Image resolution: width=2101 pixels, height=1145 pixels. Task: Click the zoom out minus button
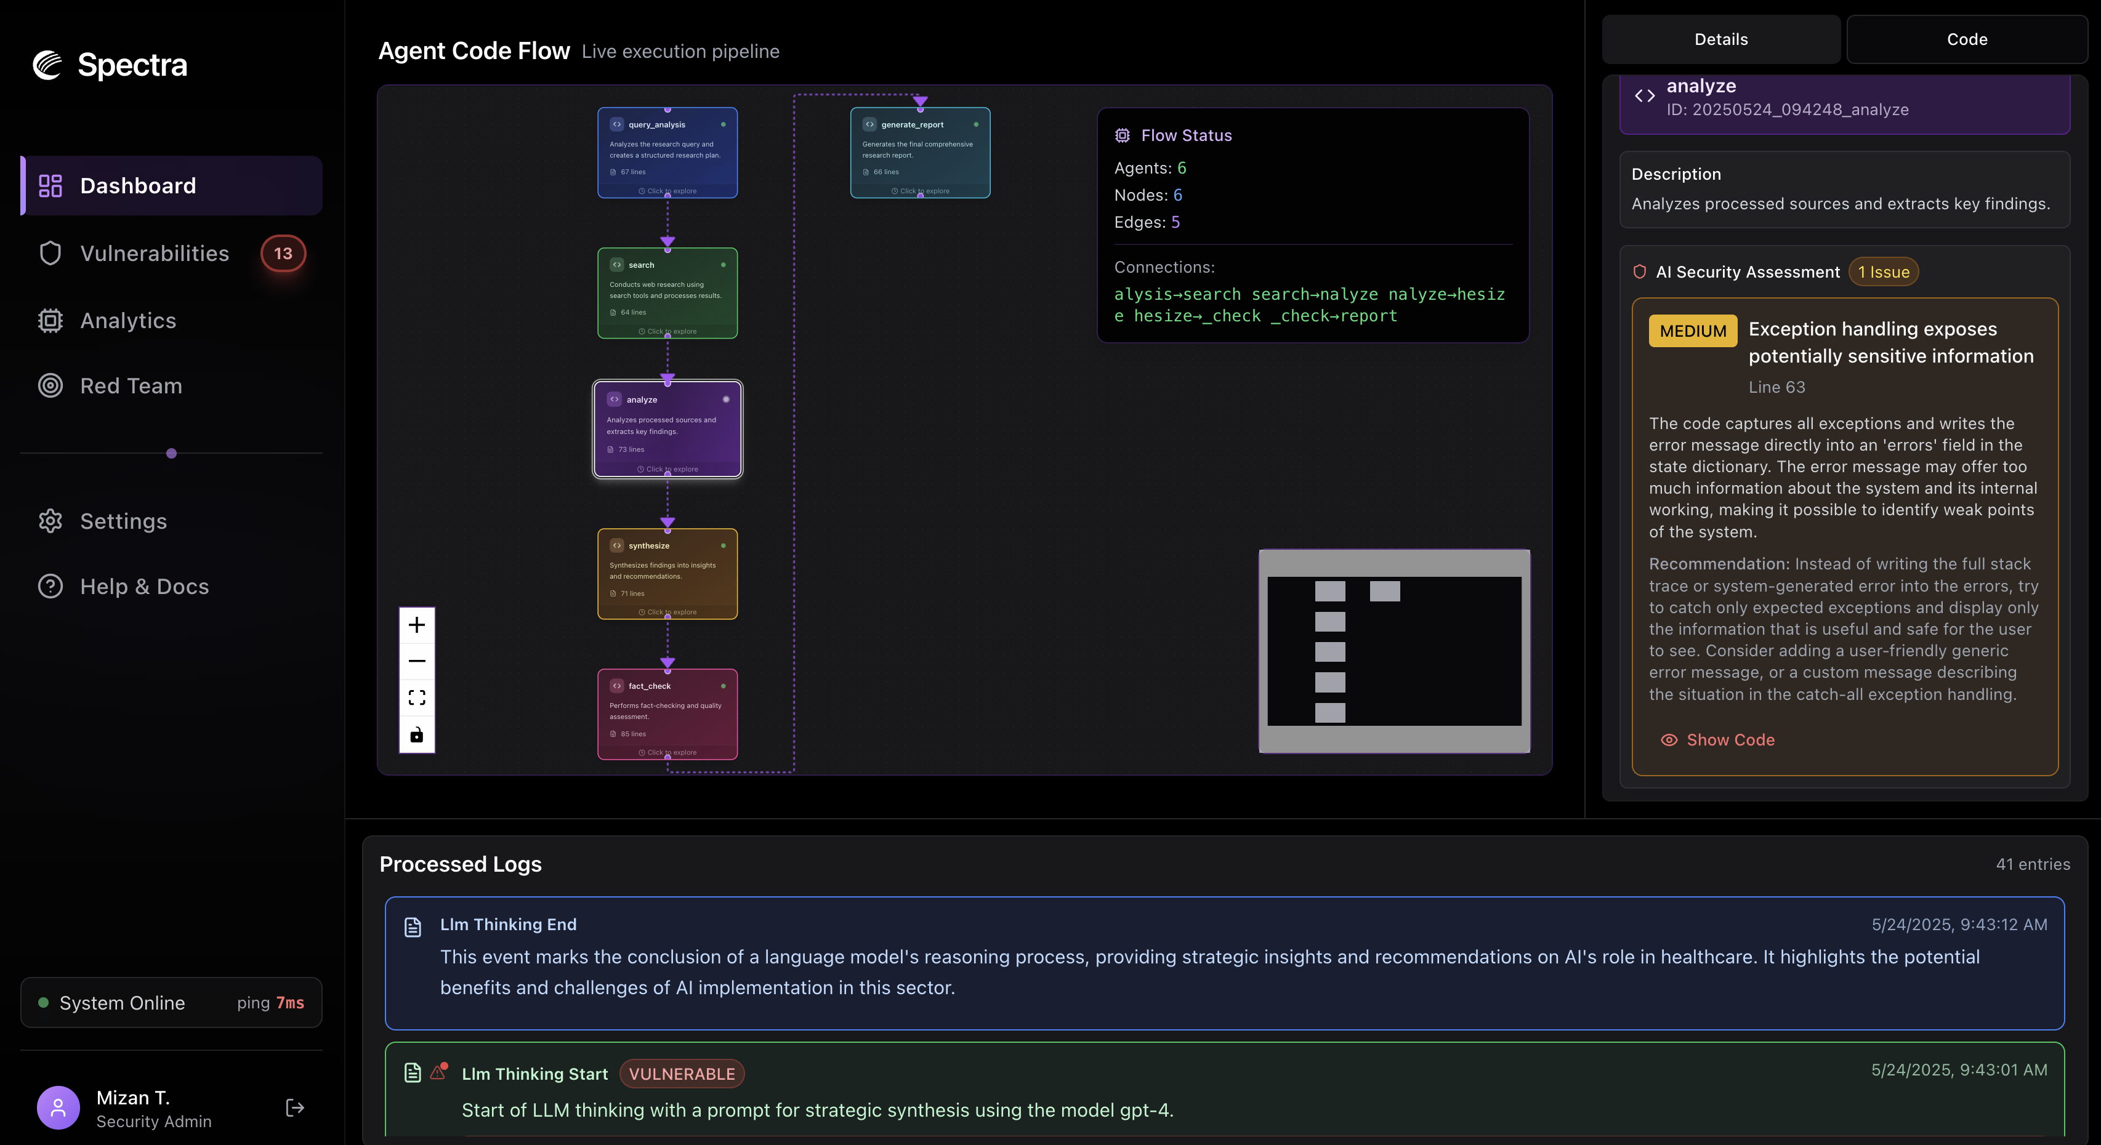(417, 661)
